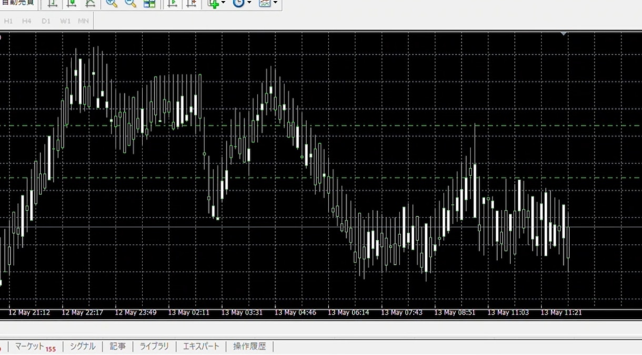Zoom out of the chart
This screenshot has width=642, height=355.
point(131,3)
